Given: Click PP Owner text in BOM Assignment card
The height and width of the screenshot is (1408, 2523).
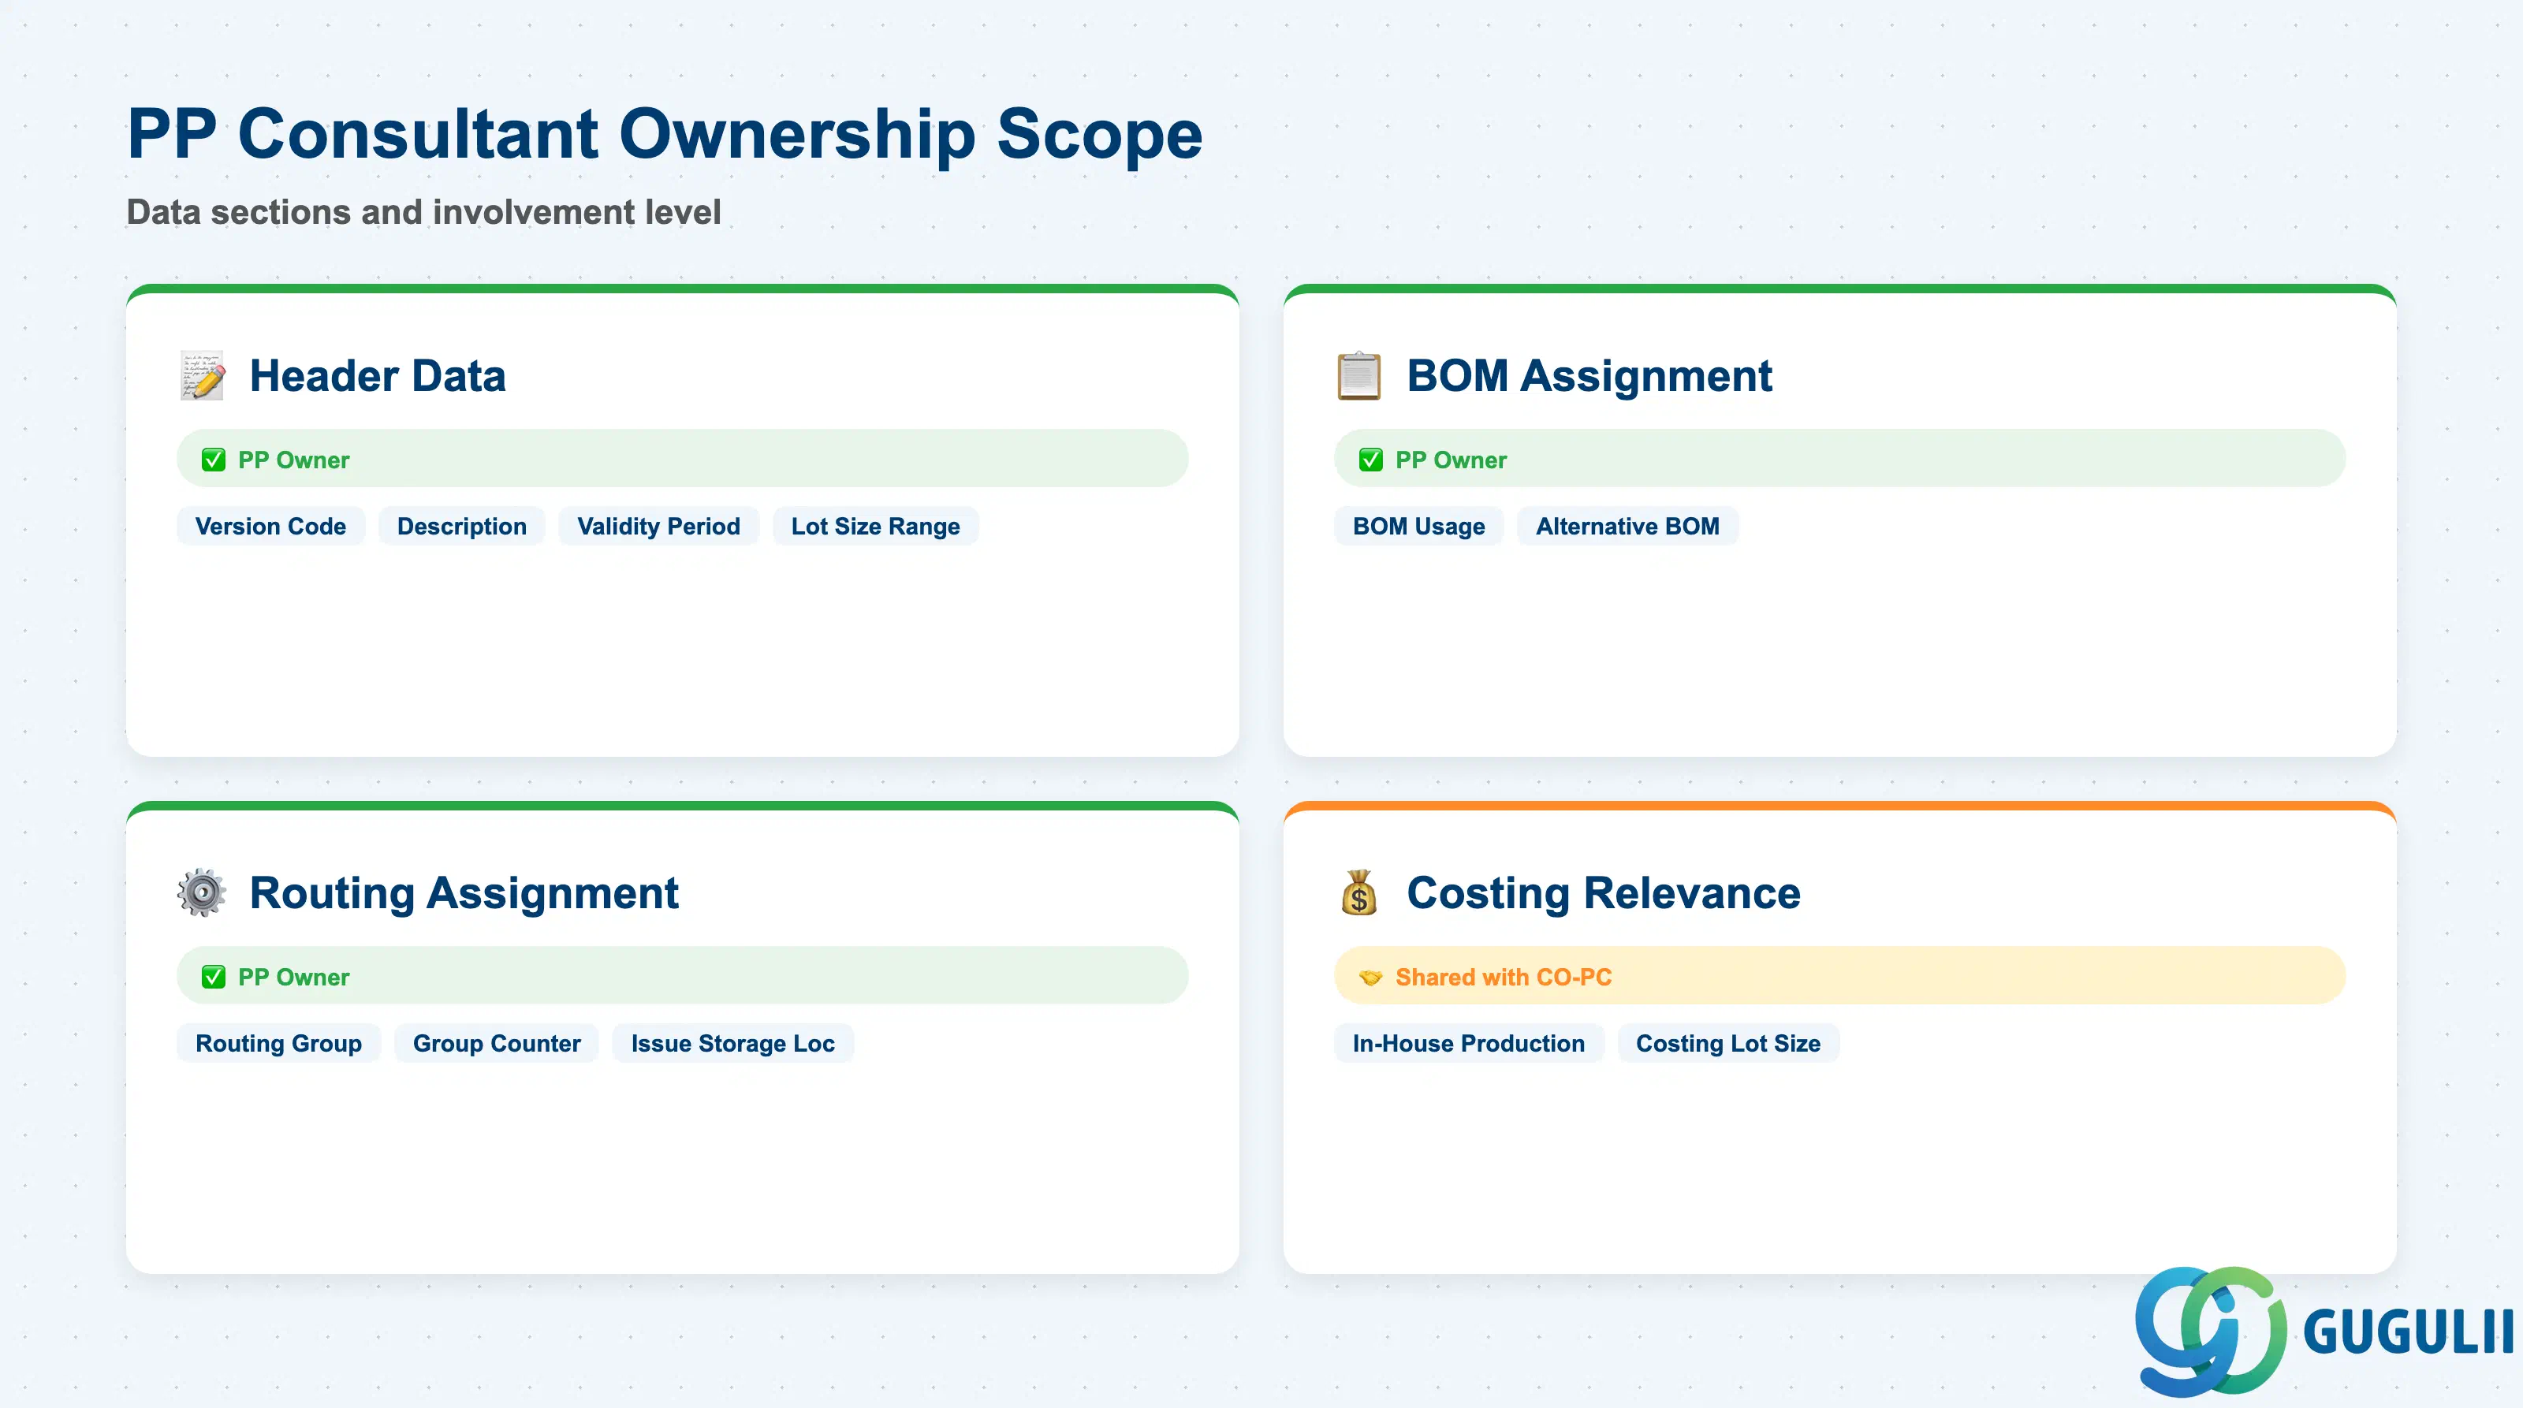Looking at the screenshot, I should click(1451, 460).
